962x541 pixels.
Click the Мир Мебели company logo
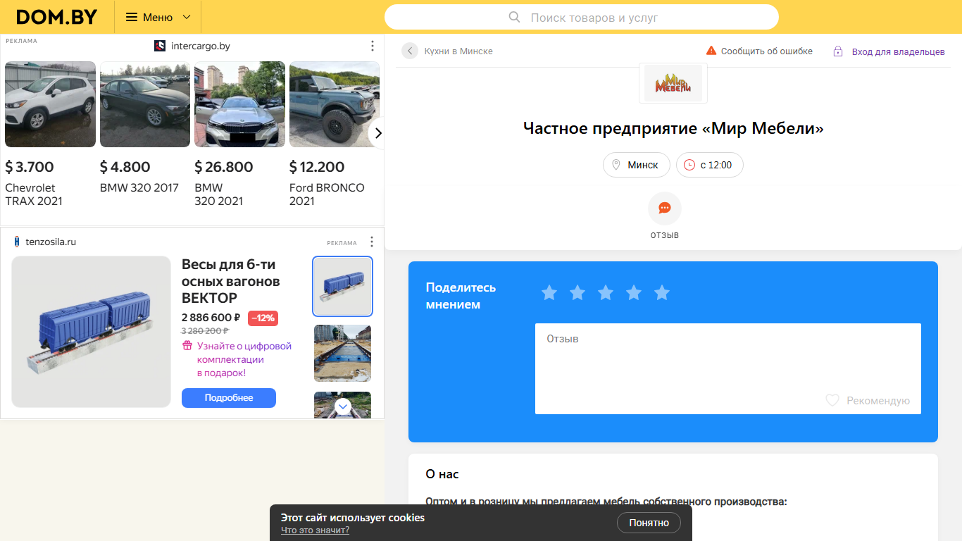(673, 83)
